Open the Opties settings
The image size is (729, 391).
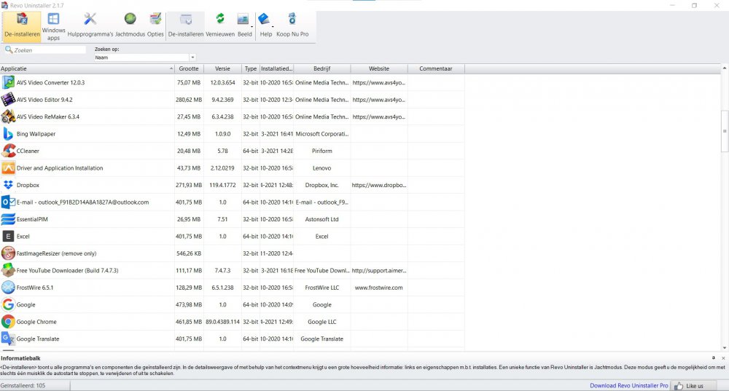click(x=155, y=25)
